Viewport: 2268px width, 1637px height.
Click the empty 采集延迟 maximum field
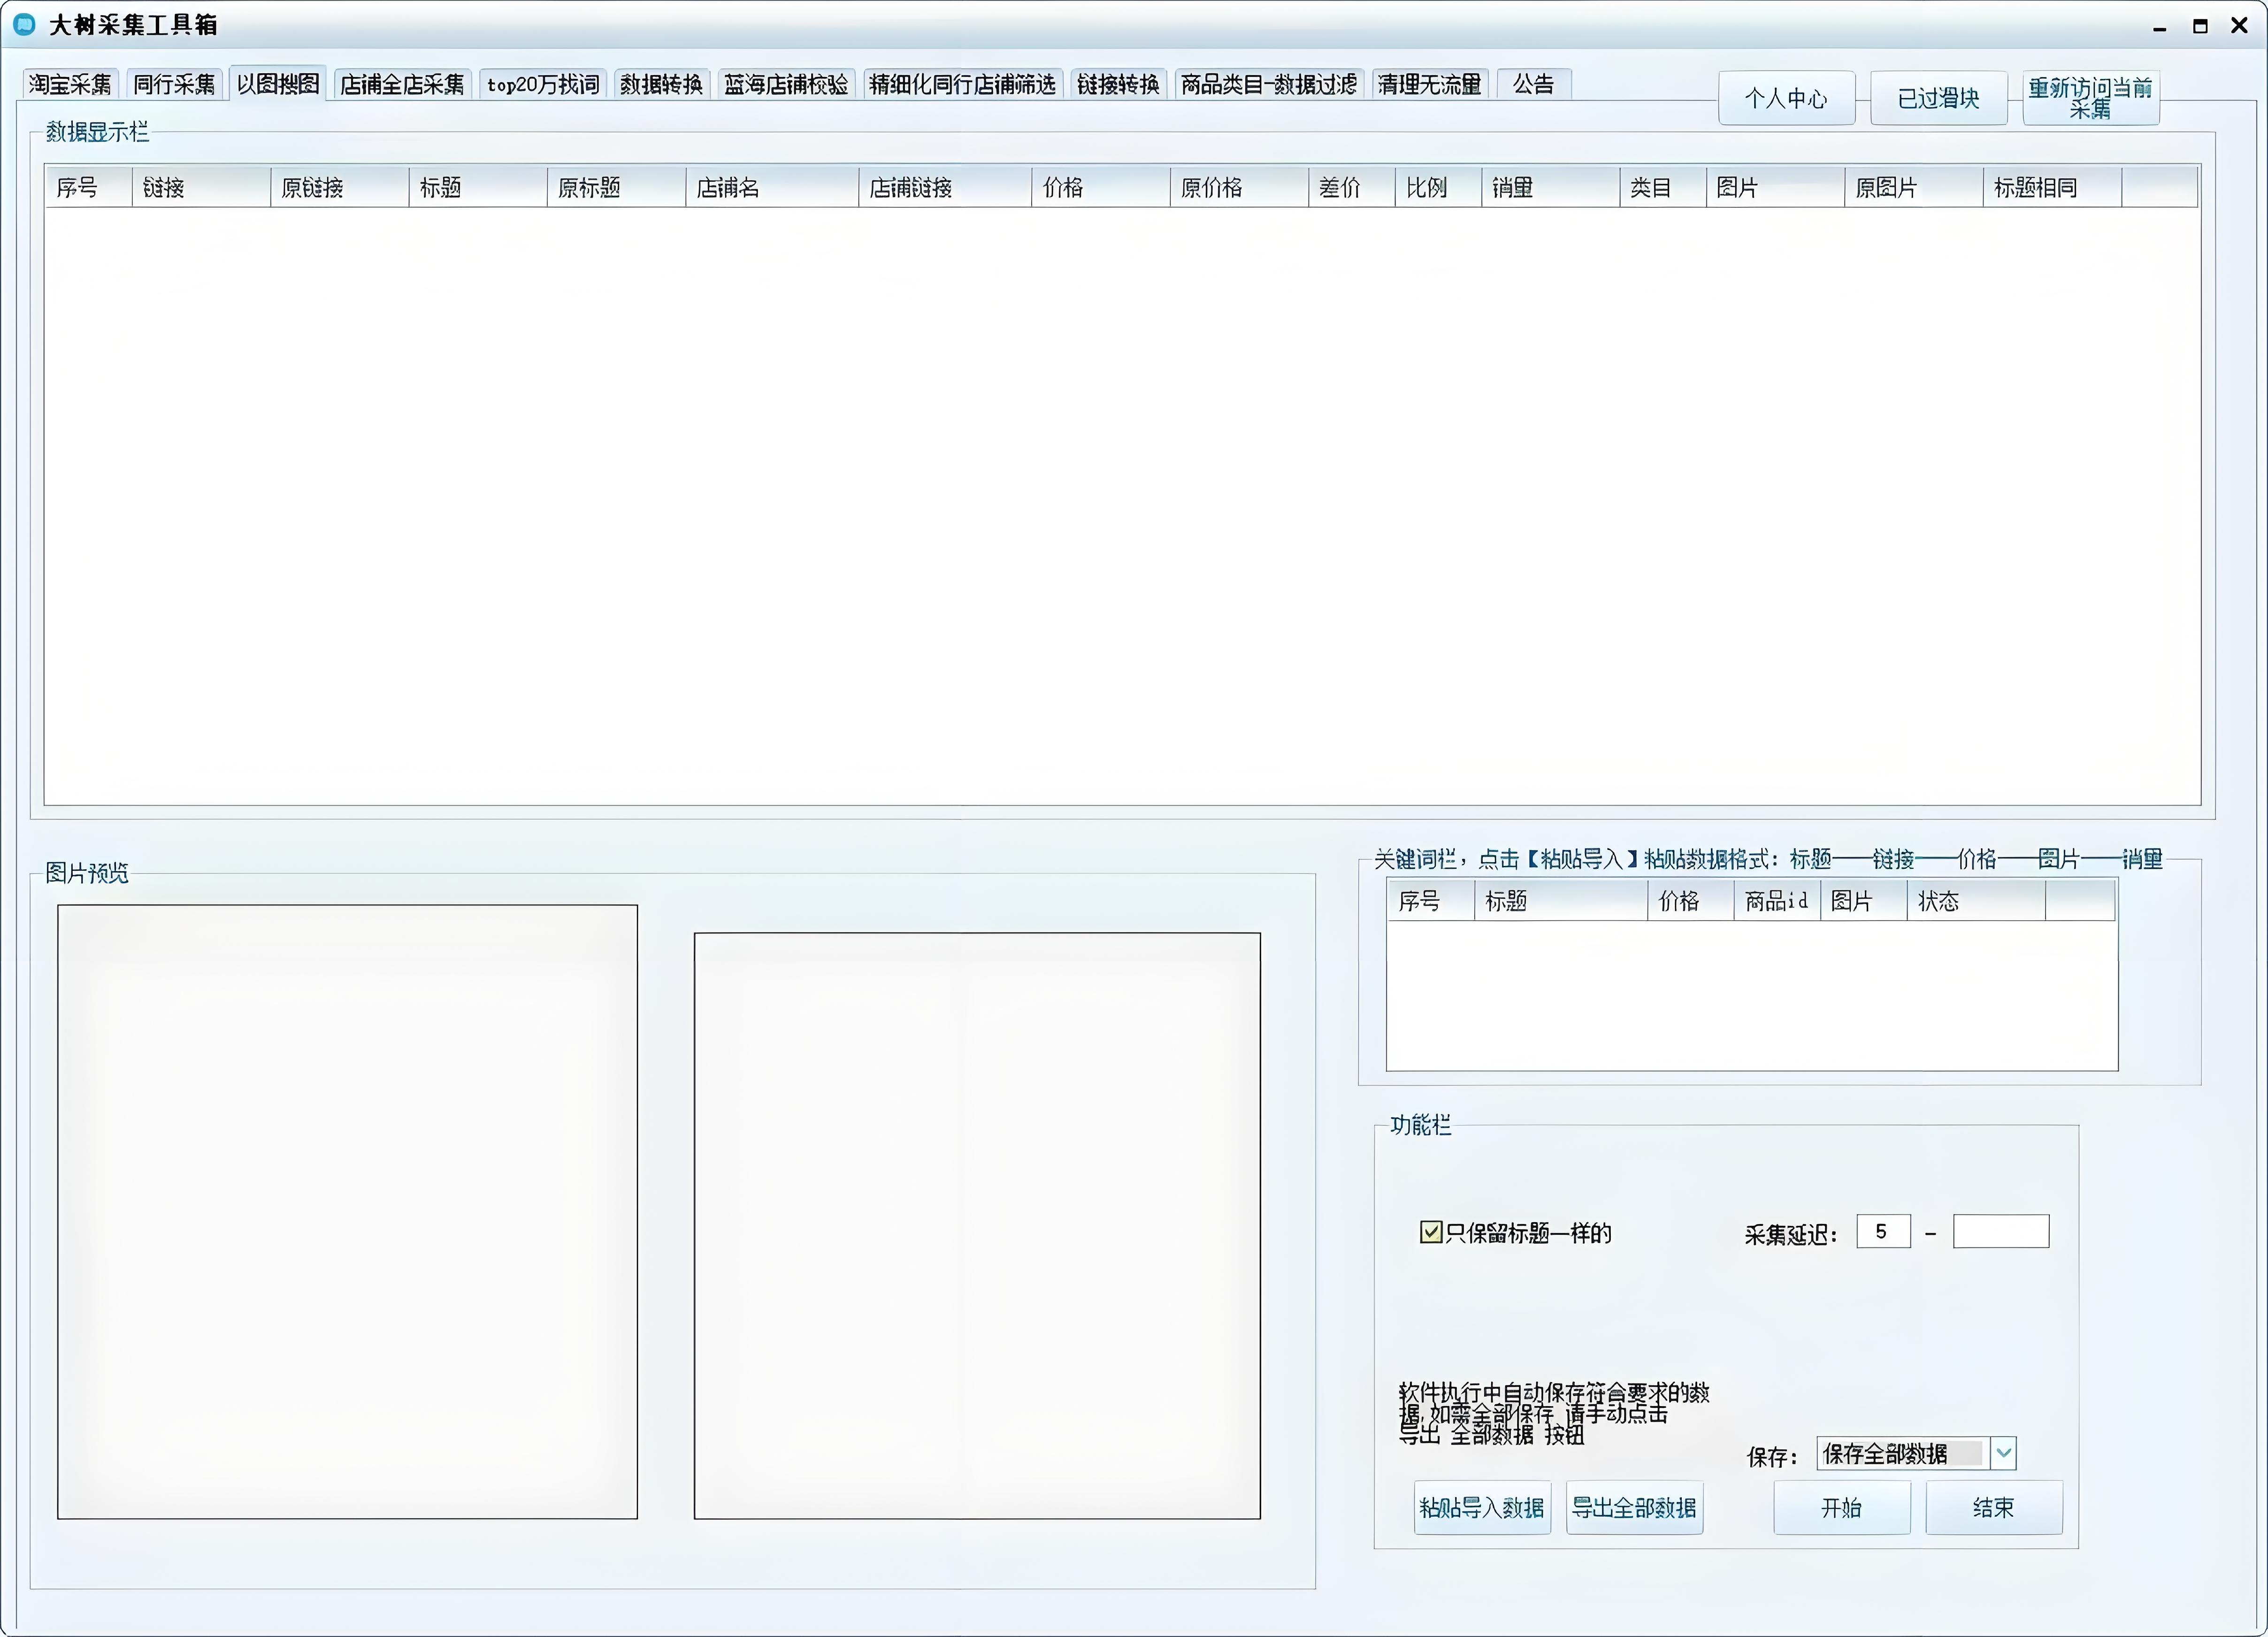click(2000, 1231)
